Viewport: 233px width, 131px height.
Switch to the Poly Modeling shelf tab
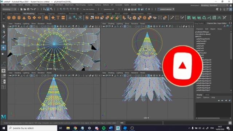(29, 13)
